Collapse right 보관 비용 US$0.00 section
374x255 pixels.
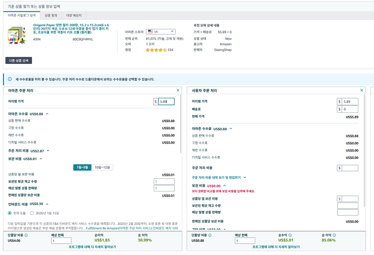(225, 186)
